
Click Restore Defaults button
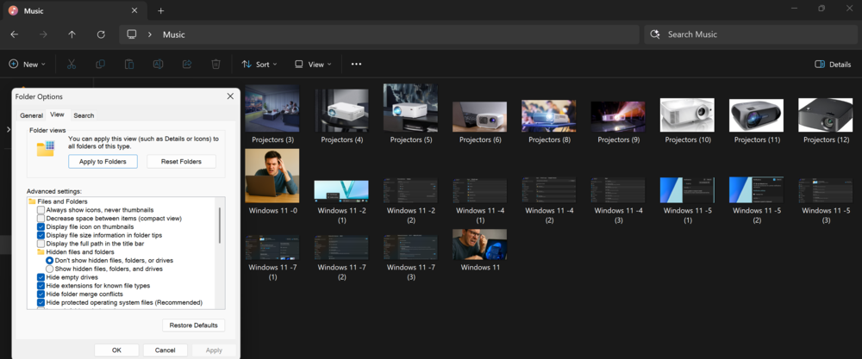[x=193, y=325]
